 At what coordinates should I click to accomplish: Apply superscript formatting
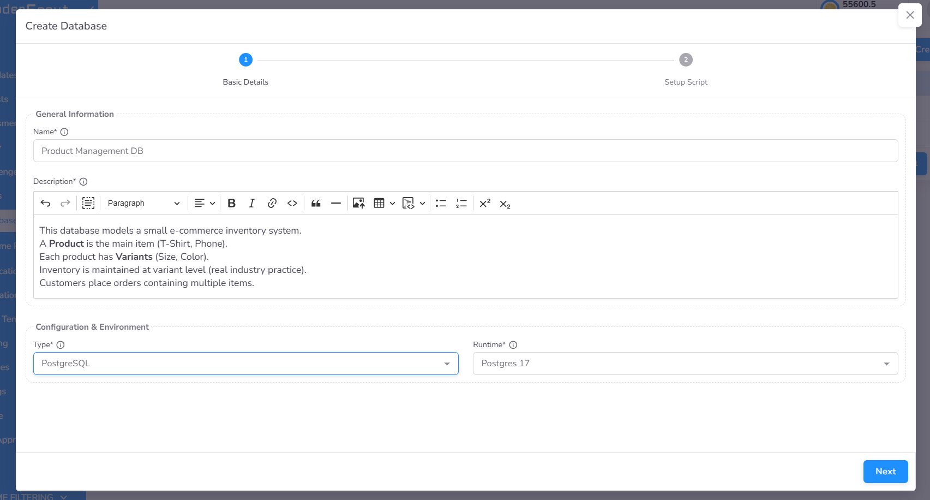(485, 203)
